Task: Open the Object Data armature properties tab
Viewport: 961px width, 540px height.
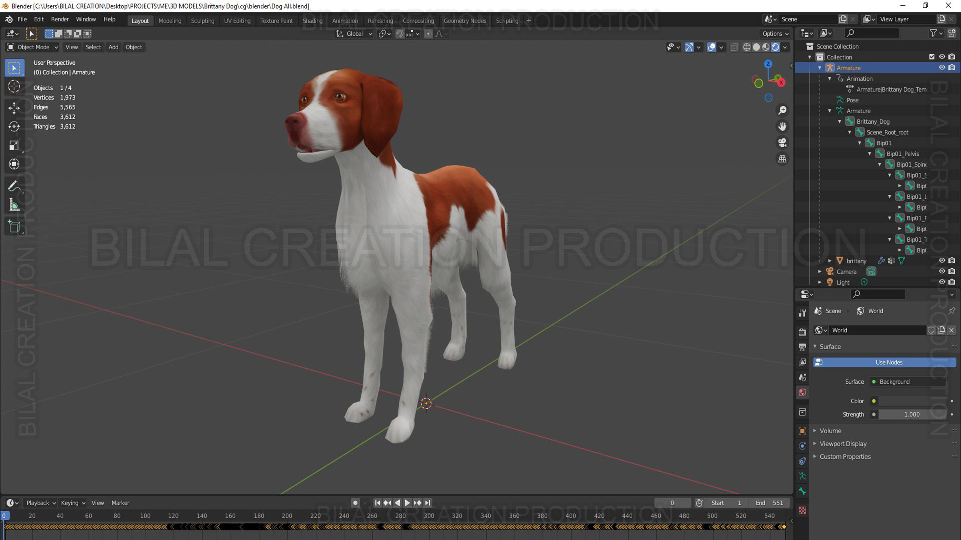Action: pyautogui.click(x=802, y=476)
